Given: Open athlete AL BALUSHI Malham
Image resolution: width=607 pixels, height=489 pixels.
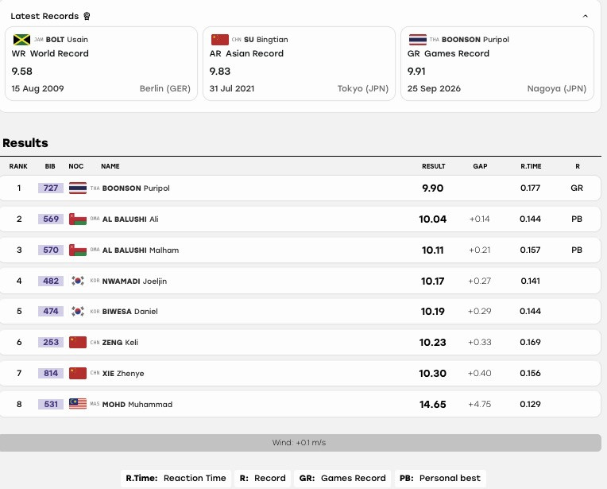Looking at the screenshot, I should 140,250.
